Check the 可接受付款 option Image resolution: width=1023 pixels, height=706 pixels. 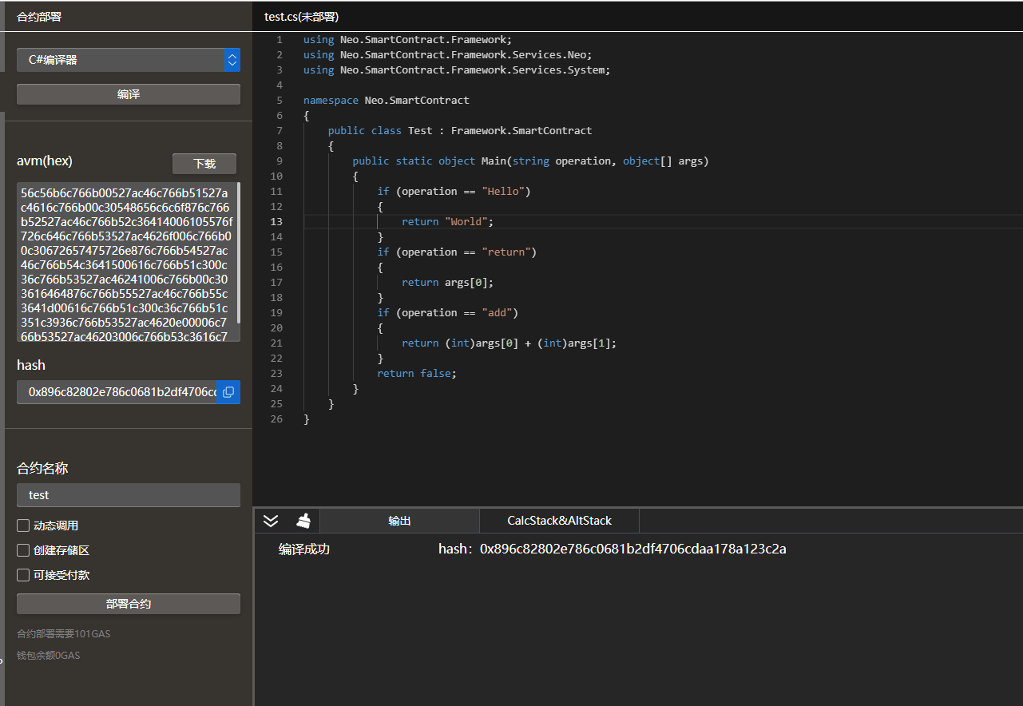(x=24, y=575)
